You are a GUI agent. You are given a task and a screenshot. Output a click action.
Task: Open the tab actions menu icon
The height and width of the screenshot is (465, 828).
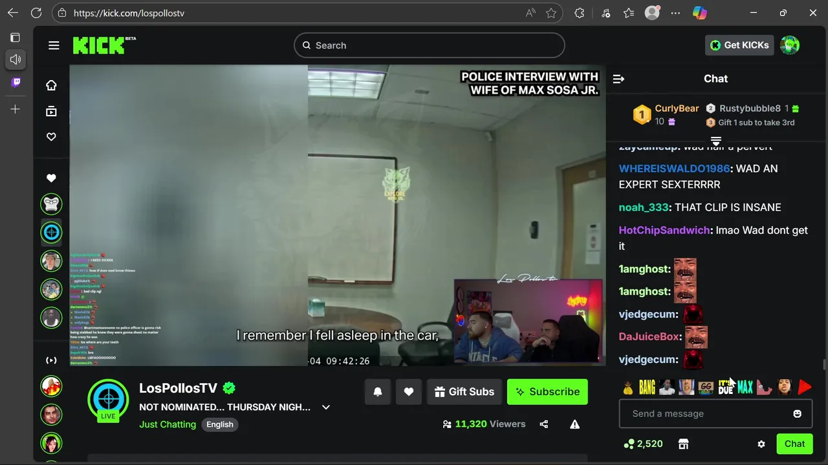pos(16,37)
